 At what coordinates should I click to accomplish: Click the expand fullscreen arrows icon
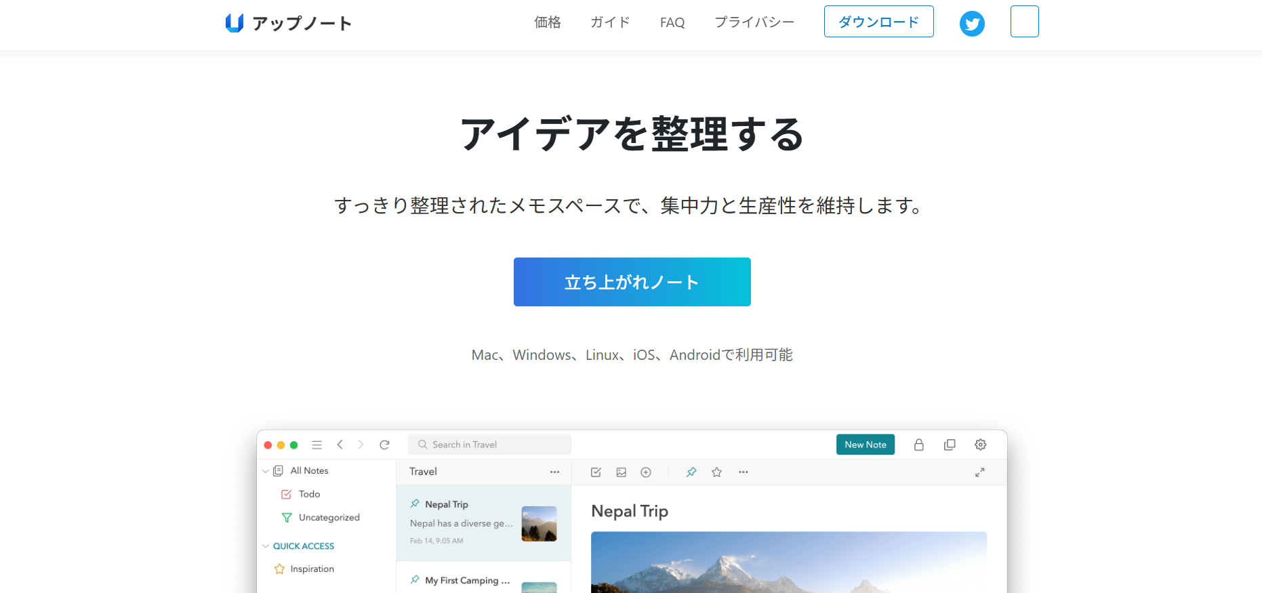979,472
